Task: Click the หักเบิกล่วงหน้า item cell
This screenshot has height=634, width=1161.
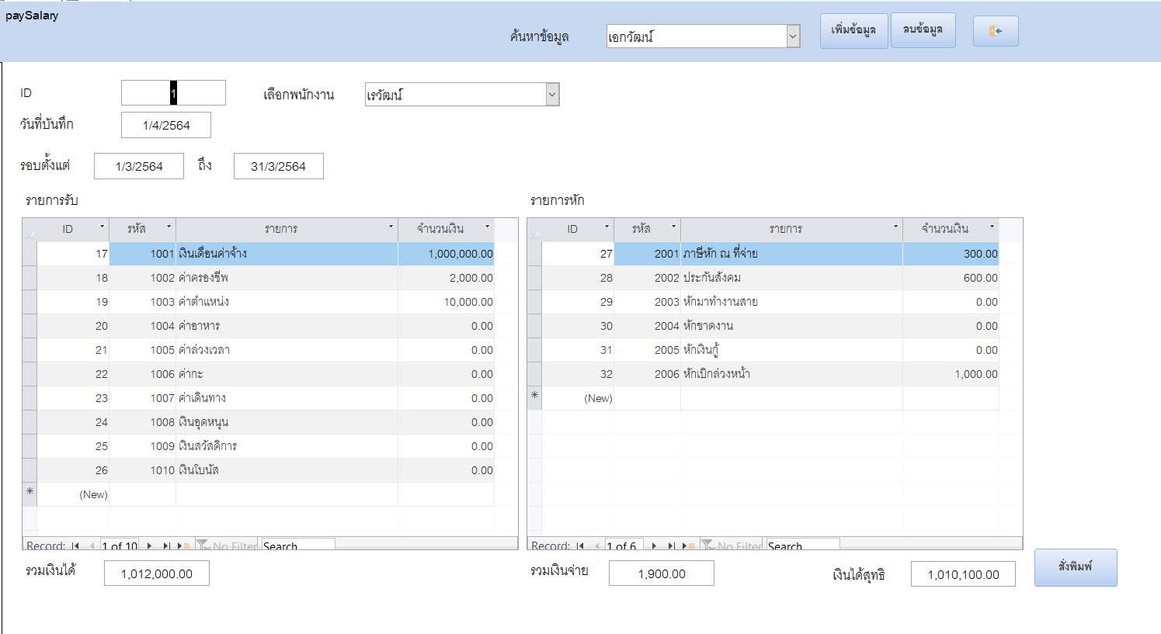Action: click(x=791, y=374)
